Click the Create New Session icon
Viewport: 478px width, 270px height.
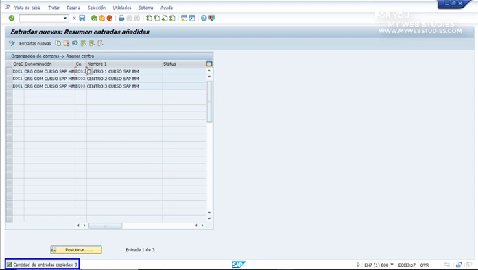coord(184,19)
